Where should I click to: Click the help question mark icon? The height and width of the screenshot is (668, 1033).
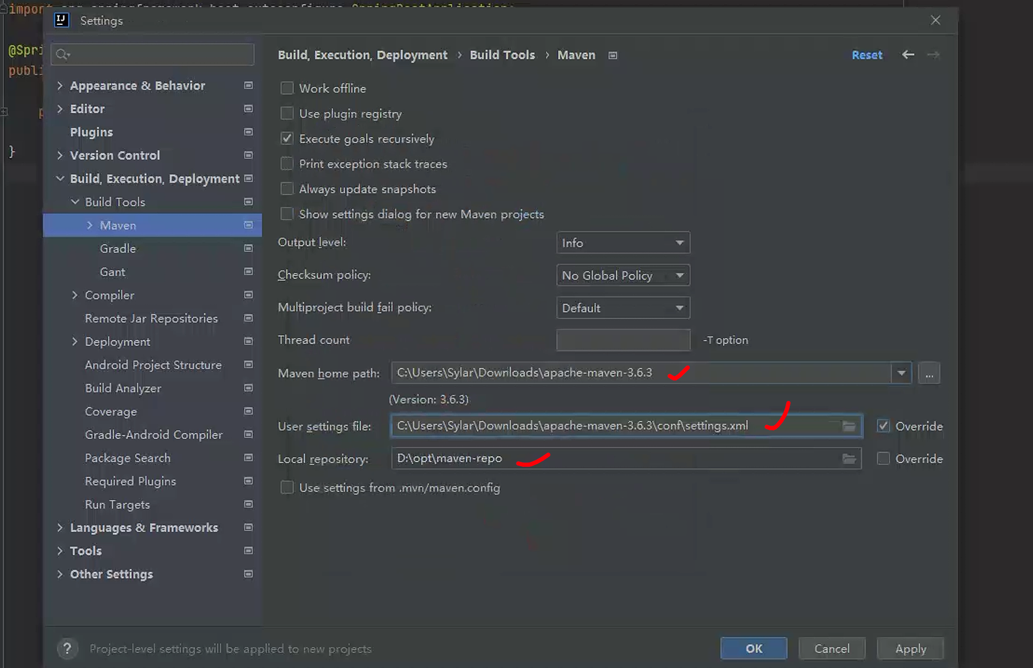coord(67,648)
